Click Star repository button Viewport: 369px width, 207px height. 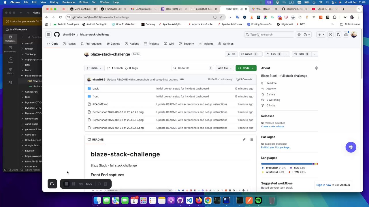pyautogui.click(x=302, y=54)
